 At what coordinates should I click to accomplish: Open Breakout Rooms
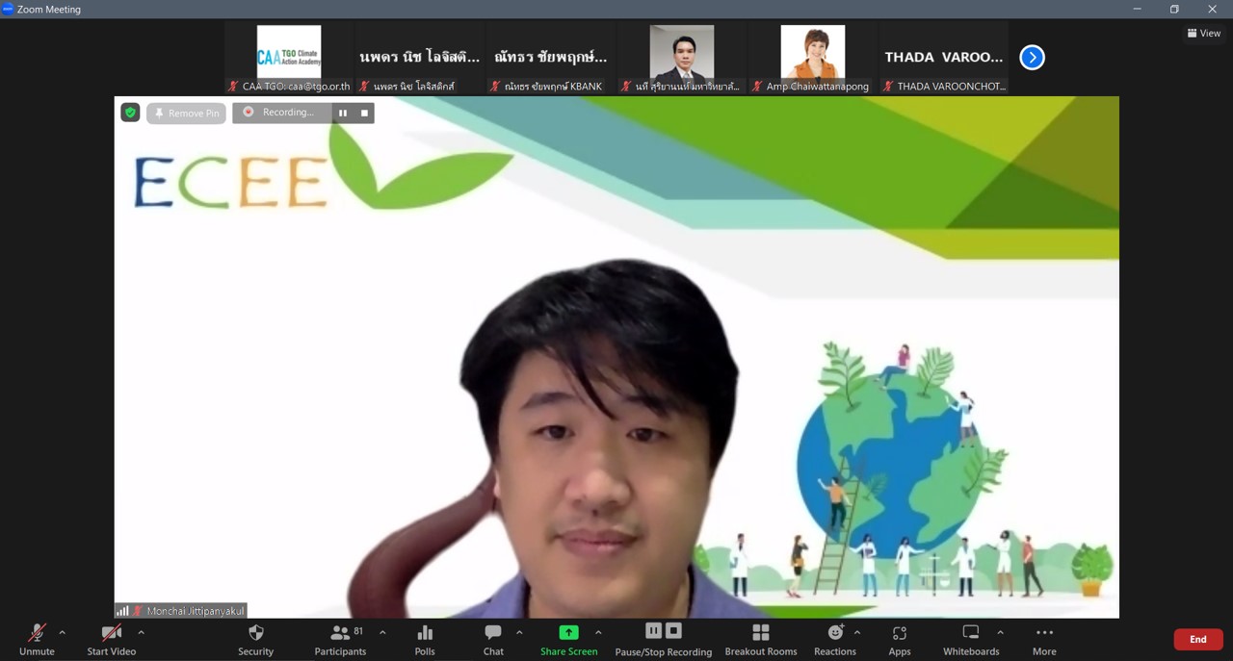761,640
